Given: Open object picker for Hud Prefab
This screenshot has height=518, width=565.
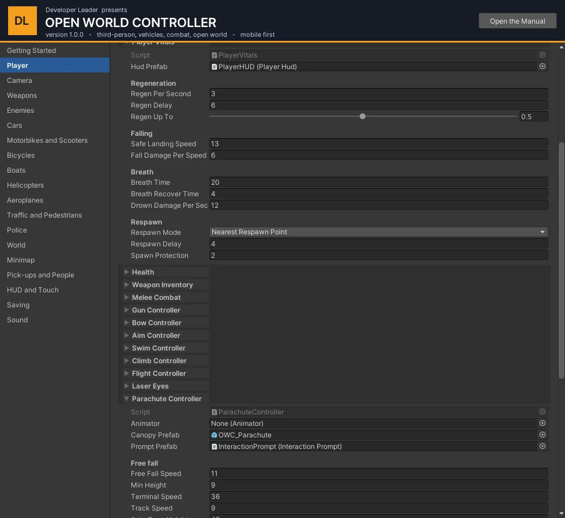Looking at the screenshot, I should (543, 66).
